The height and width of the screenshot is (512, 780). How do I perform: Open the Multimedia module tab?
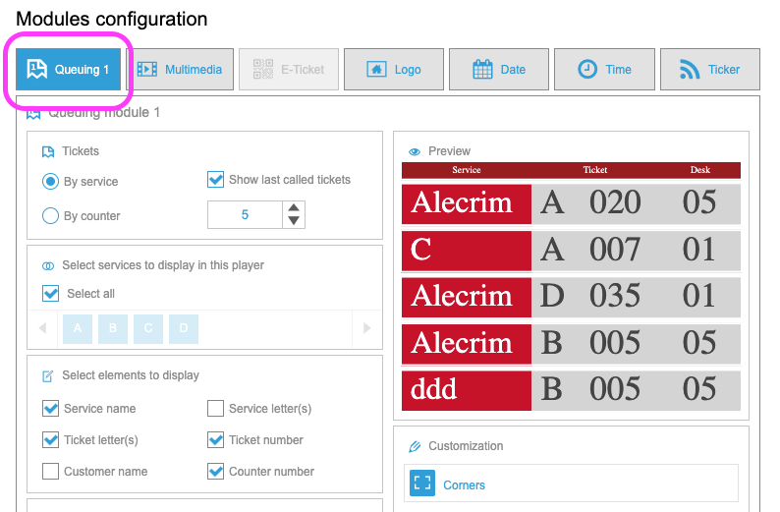(x=180, y=69)
